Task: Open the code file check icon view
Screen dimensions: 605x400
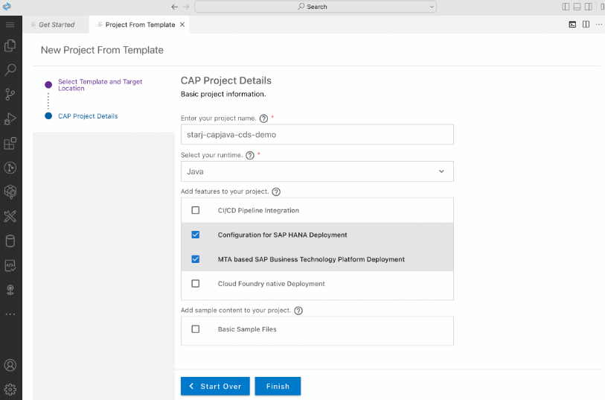Action: (10, 265)
